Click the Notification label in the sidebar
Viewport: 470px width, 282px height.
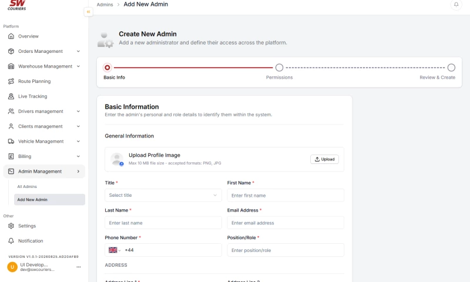pos(31,241)
